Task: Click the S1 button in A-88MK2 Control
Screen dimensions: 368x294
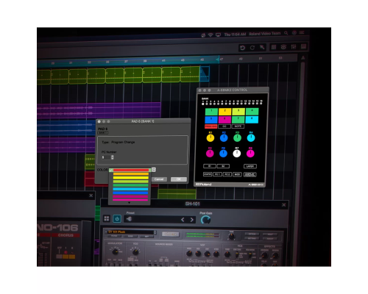Action: 210,166
